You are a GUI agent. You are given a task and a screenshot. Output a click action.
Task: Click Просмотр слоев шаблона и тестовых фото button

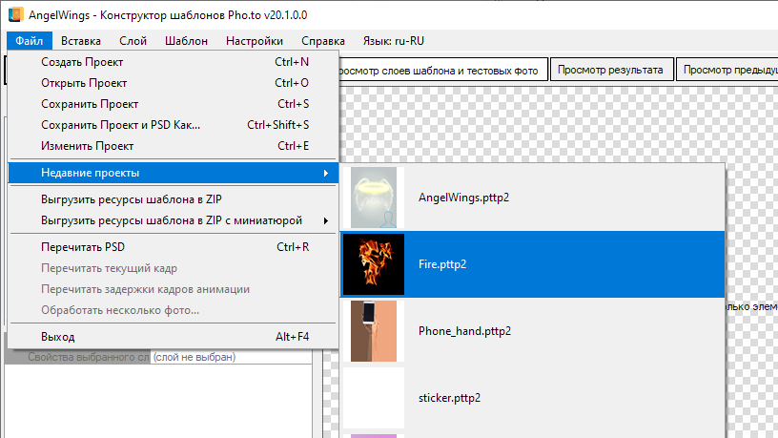click(x=441, y=70)
